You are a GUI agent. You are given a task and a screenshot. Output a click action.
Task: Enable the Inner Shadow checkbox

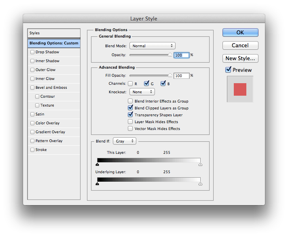click(32, 61)
